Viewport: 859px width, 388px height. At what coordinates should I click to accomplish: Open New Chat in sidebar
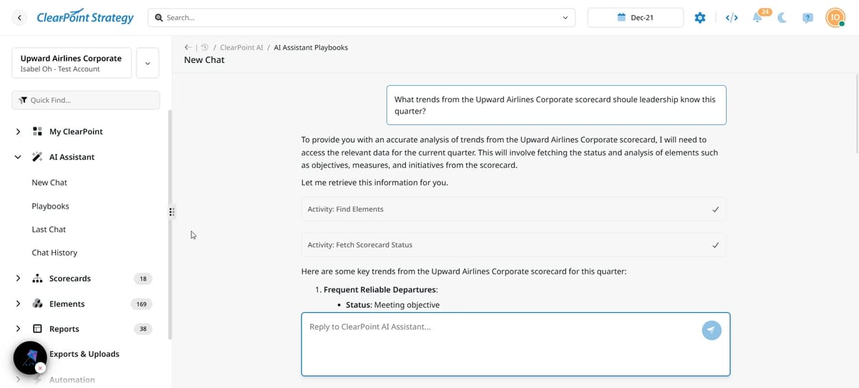[49, 183]
